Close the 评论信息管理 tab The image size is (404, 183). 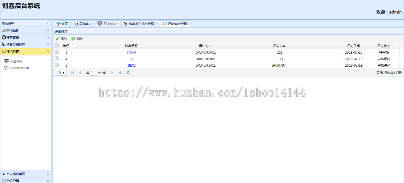tap(189, 24)
